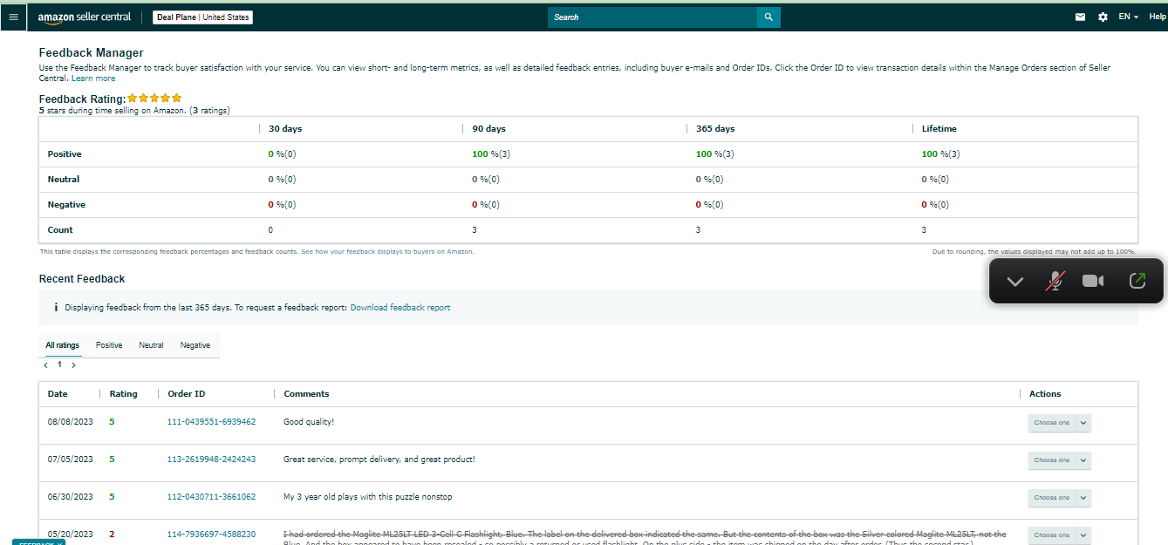The image size is (1168, 545).
Task: Open order ID 111-0439551-6939462
Action: point(211,422)
